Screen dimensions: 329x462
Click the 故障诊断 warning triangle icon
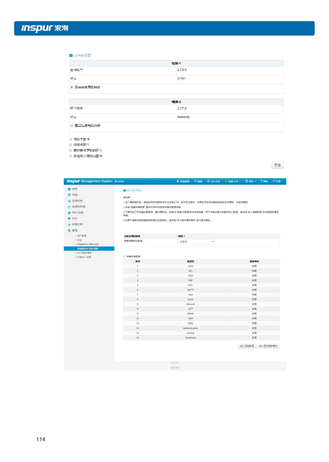coord(69,225)
